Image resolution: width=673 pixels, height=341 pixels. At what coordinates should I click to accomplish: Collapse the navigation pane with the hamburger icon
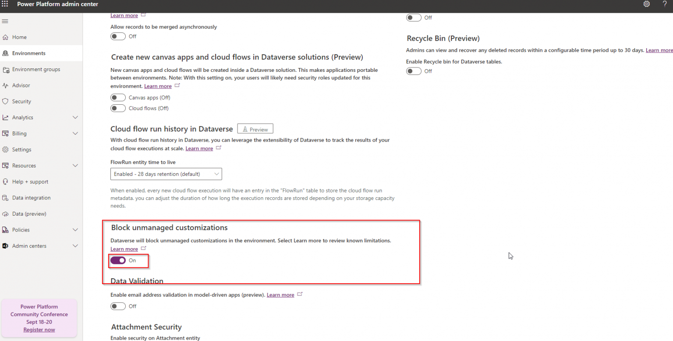[5, 21]
